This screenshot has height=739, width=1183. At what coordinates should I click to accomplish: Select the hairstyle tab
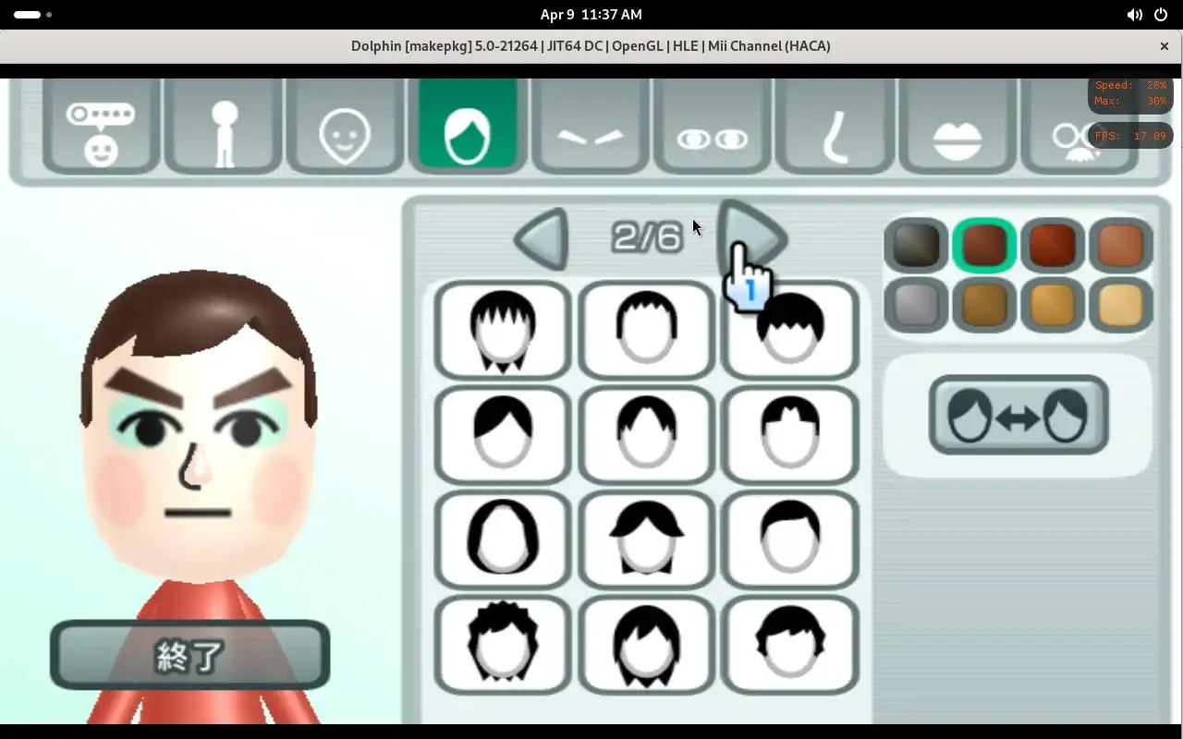pos(468,127)
